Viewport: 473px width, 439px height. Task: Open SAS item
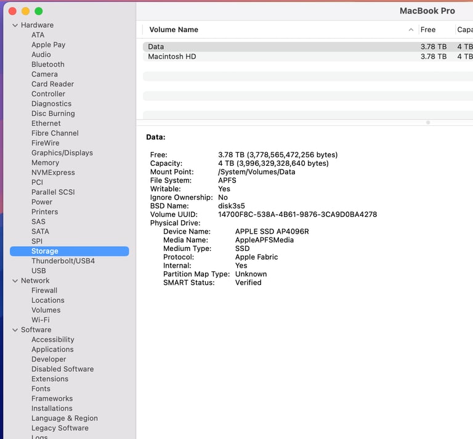tap(38, 221)
